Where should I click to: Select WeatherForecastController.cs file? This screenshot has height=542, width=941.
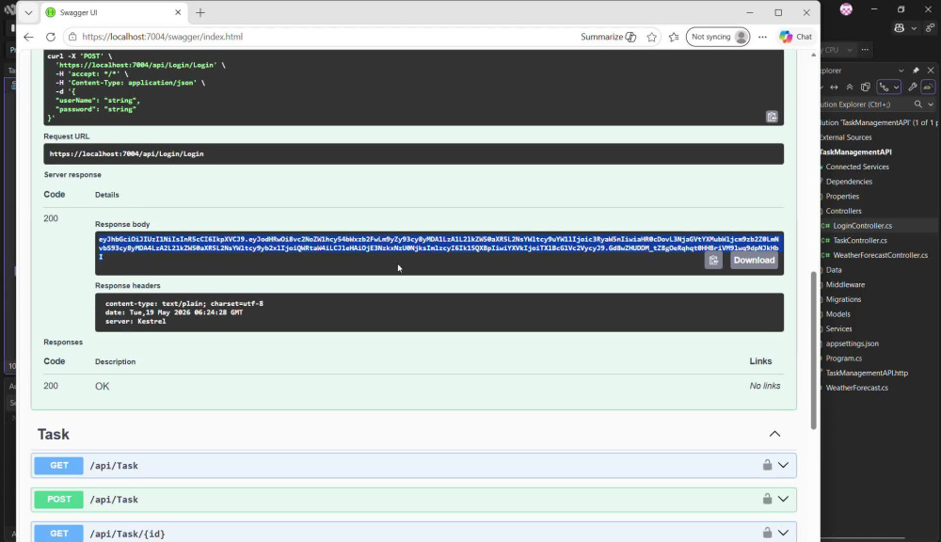[x=880, y=255]
